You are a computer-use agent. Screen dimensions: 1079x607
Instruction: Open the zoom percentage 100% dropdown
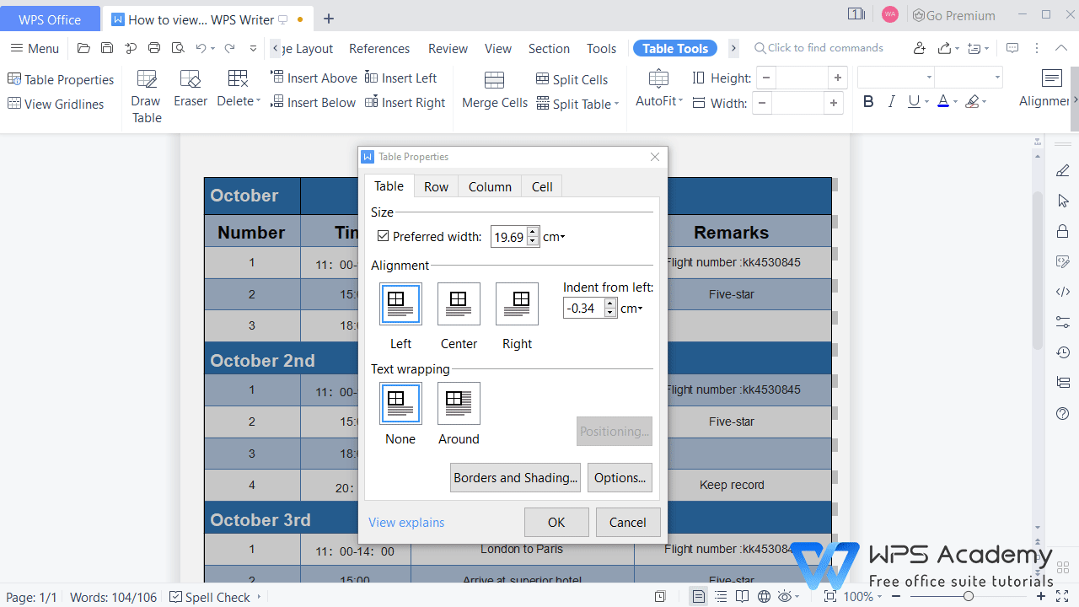864,597
